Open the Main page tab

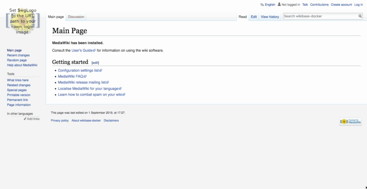pyautogui.click(x=56, y=17)
